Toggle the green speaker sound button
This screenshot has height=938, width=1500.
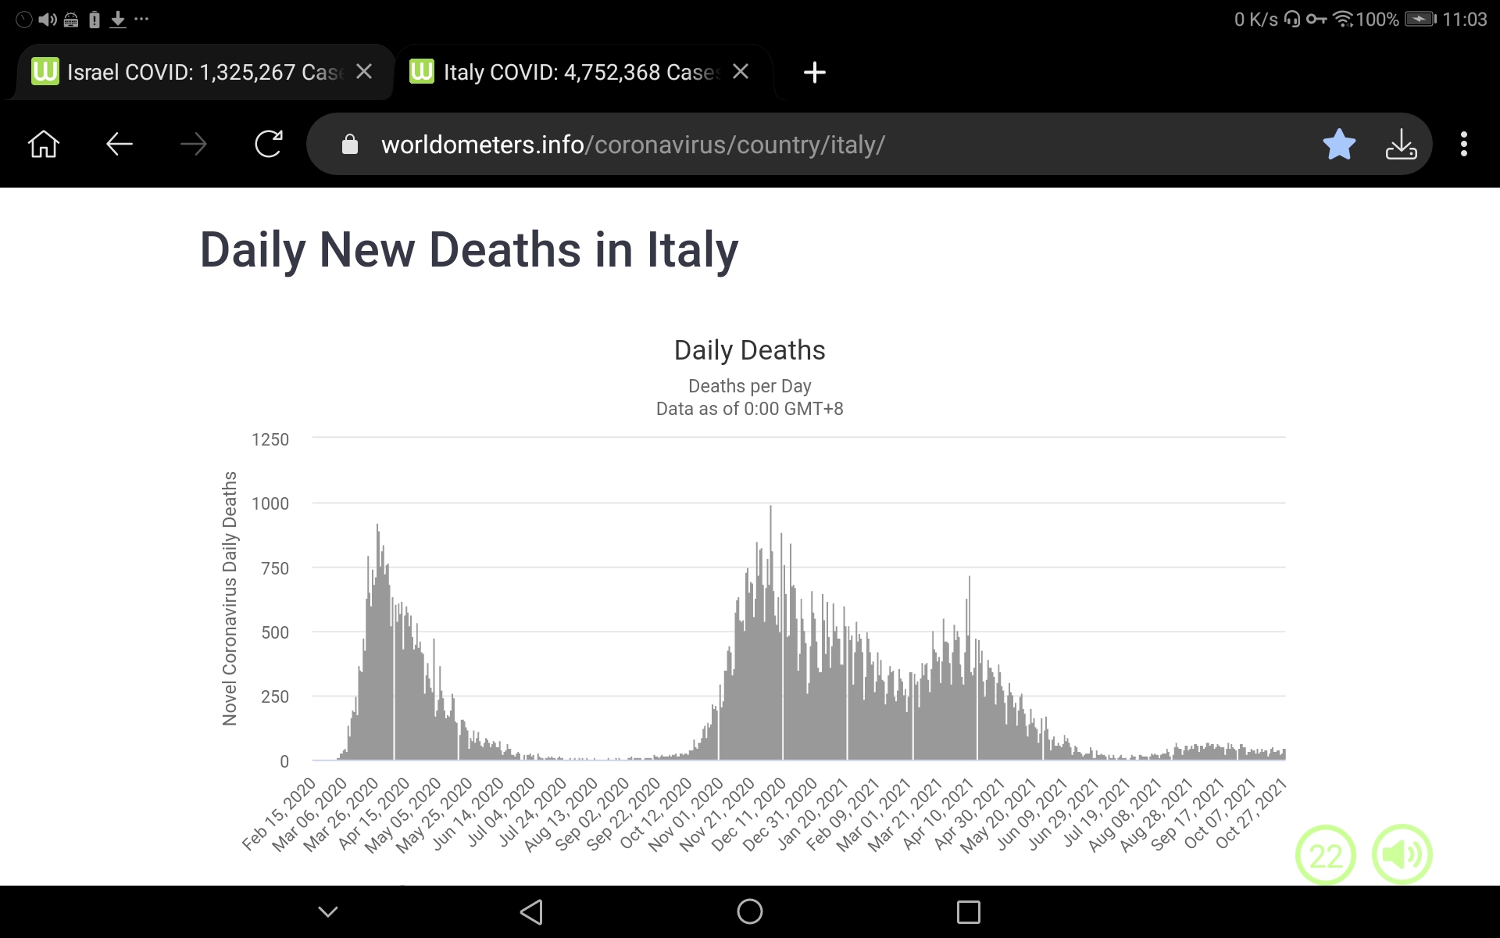click(x=1402, y=855)
